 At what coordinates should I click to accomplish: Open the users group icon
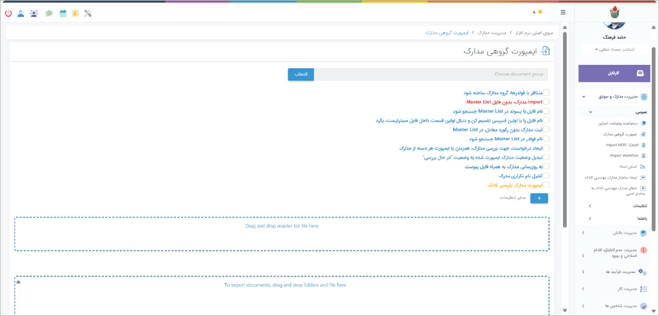point(34,14)
